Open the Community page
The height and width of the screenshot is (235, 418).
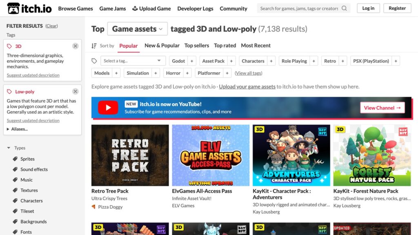pyautogui.click(x=233, y=9)
